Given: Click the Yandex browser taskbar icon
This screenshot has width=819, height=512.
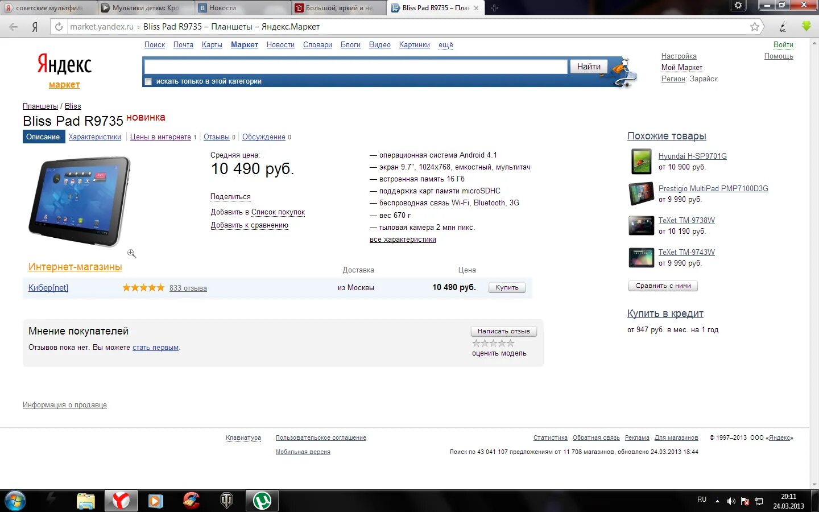Looking at the screenshot, I should point(121,501).
